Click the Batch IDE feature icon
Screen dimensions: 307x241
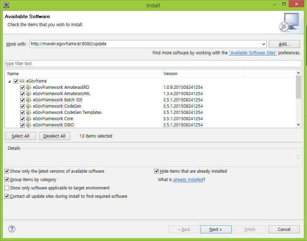tap(28, 100)
